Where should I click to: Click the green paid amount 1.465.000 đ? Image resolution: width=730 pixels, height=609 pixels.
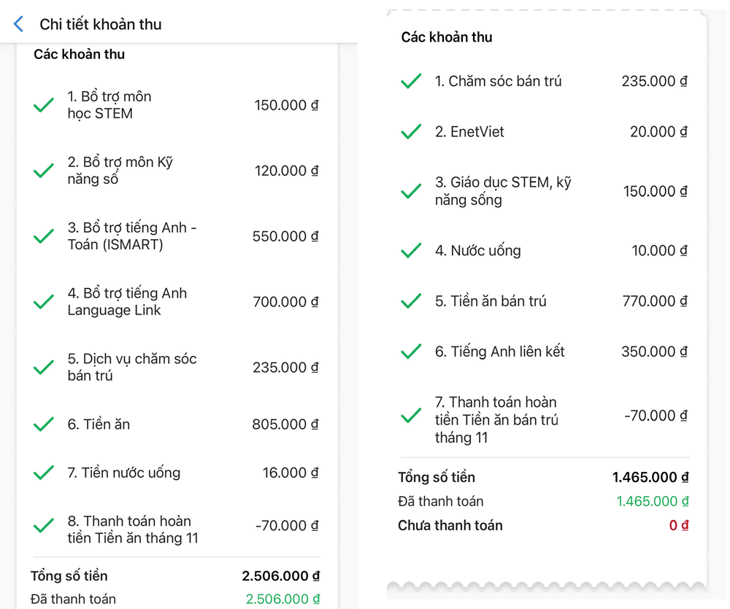pos(653,502)
